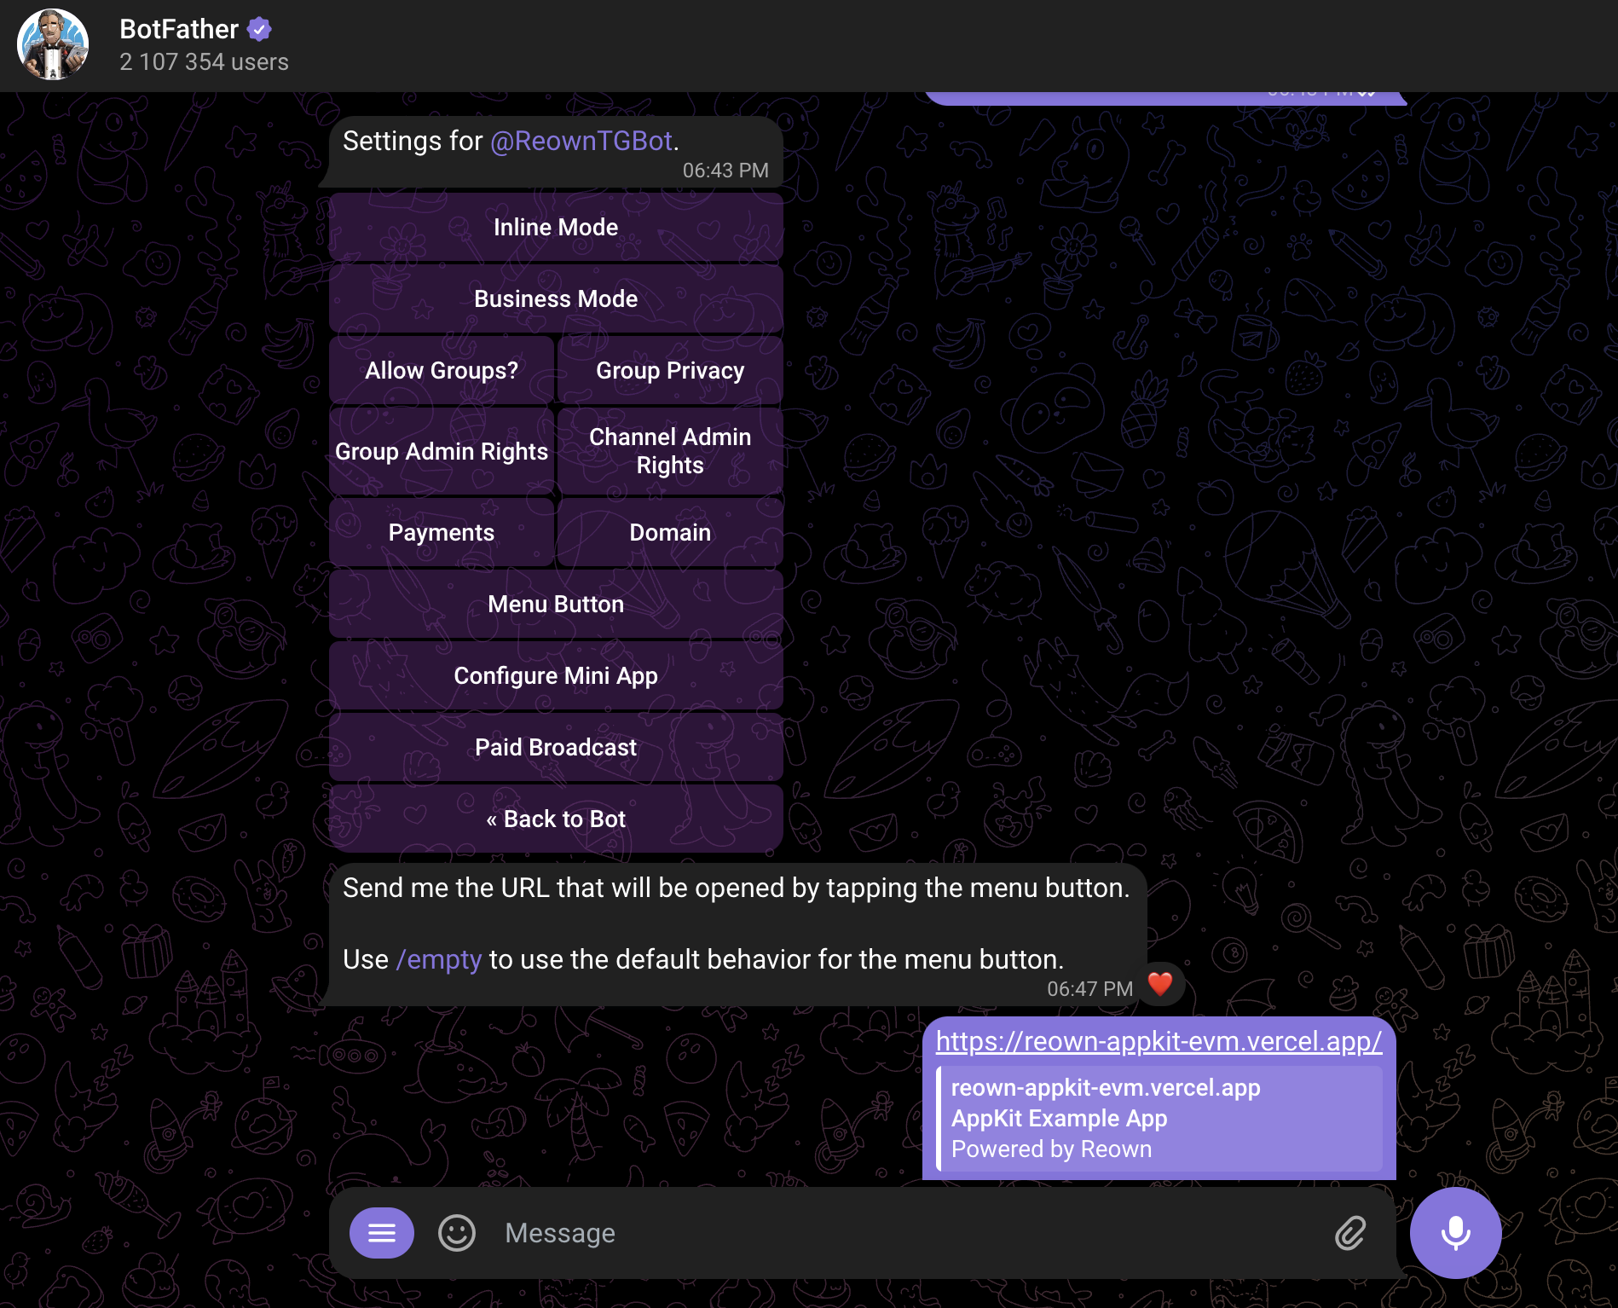Open the @ReownTGBot mention link

tap(581, 141)
